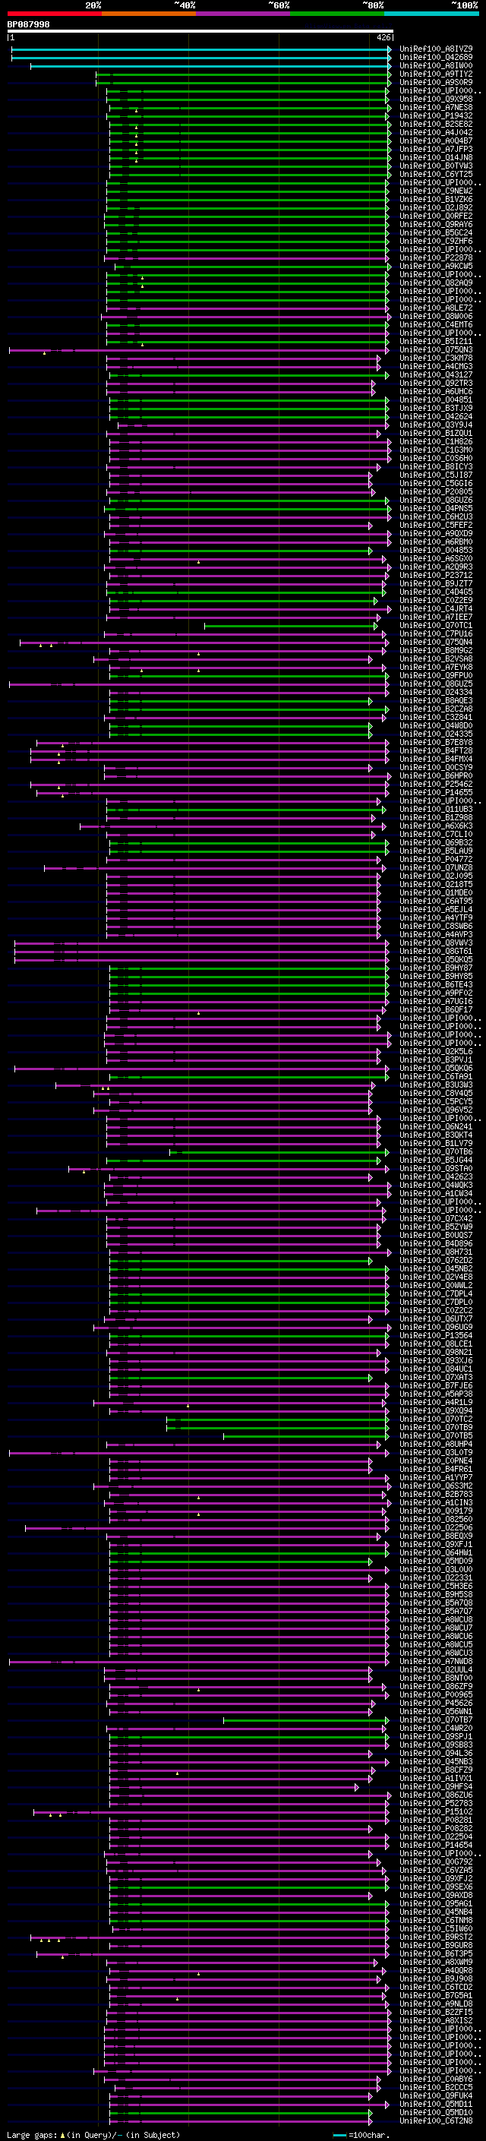Image resolution: width=486 pixels, height=2141 pixels.
Task: Open hit UniRef100_A8IVZ9
Action: [436, 49]
